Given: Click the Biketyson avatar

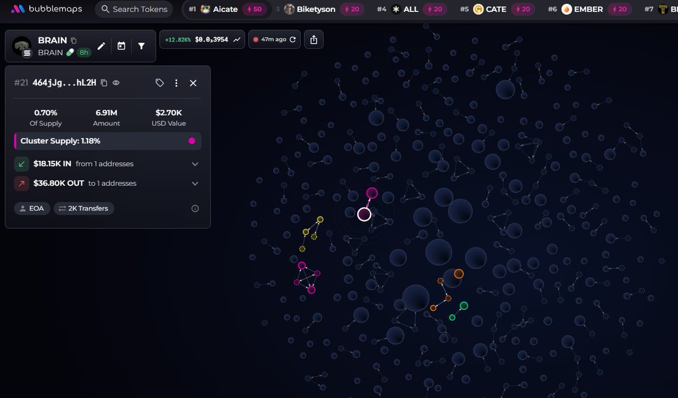Looking at the screenshot, I should [x=289, y=9].
